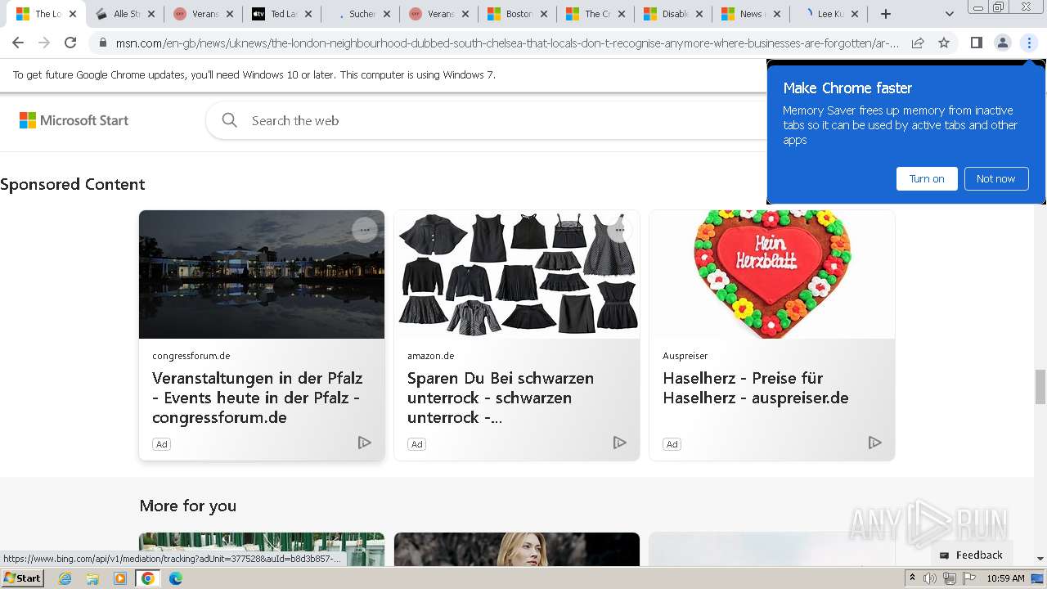Image resolution: width=1047 pixels, height=589 pixels.
Task: Open options menu on congressforum.de ad
Action: pyautogui.click(x=365, y=230)
